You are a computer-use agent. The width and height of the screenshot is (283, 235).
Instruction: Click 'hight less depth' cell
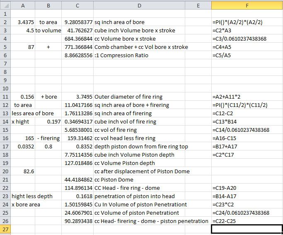click(x=32, y=196)
